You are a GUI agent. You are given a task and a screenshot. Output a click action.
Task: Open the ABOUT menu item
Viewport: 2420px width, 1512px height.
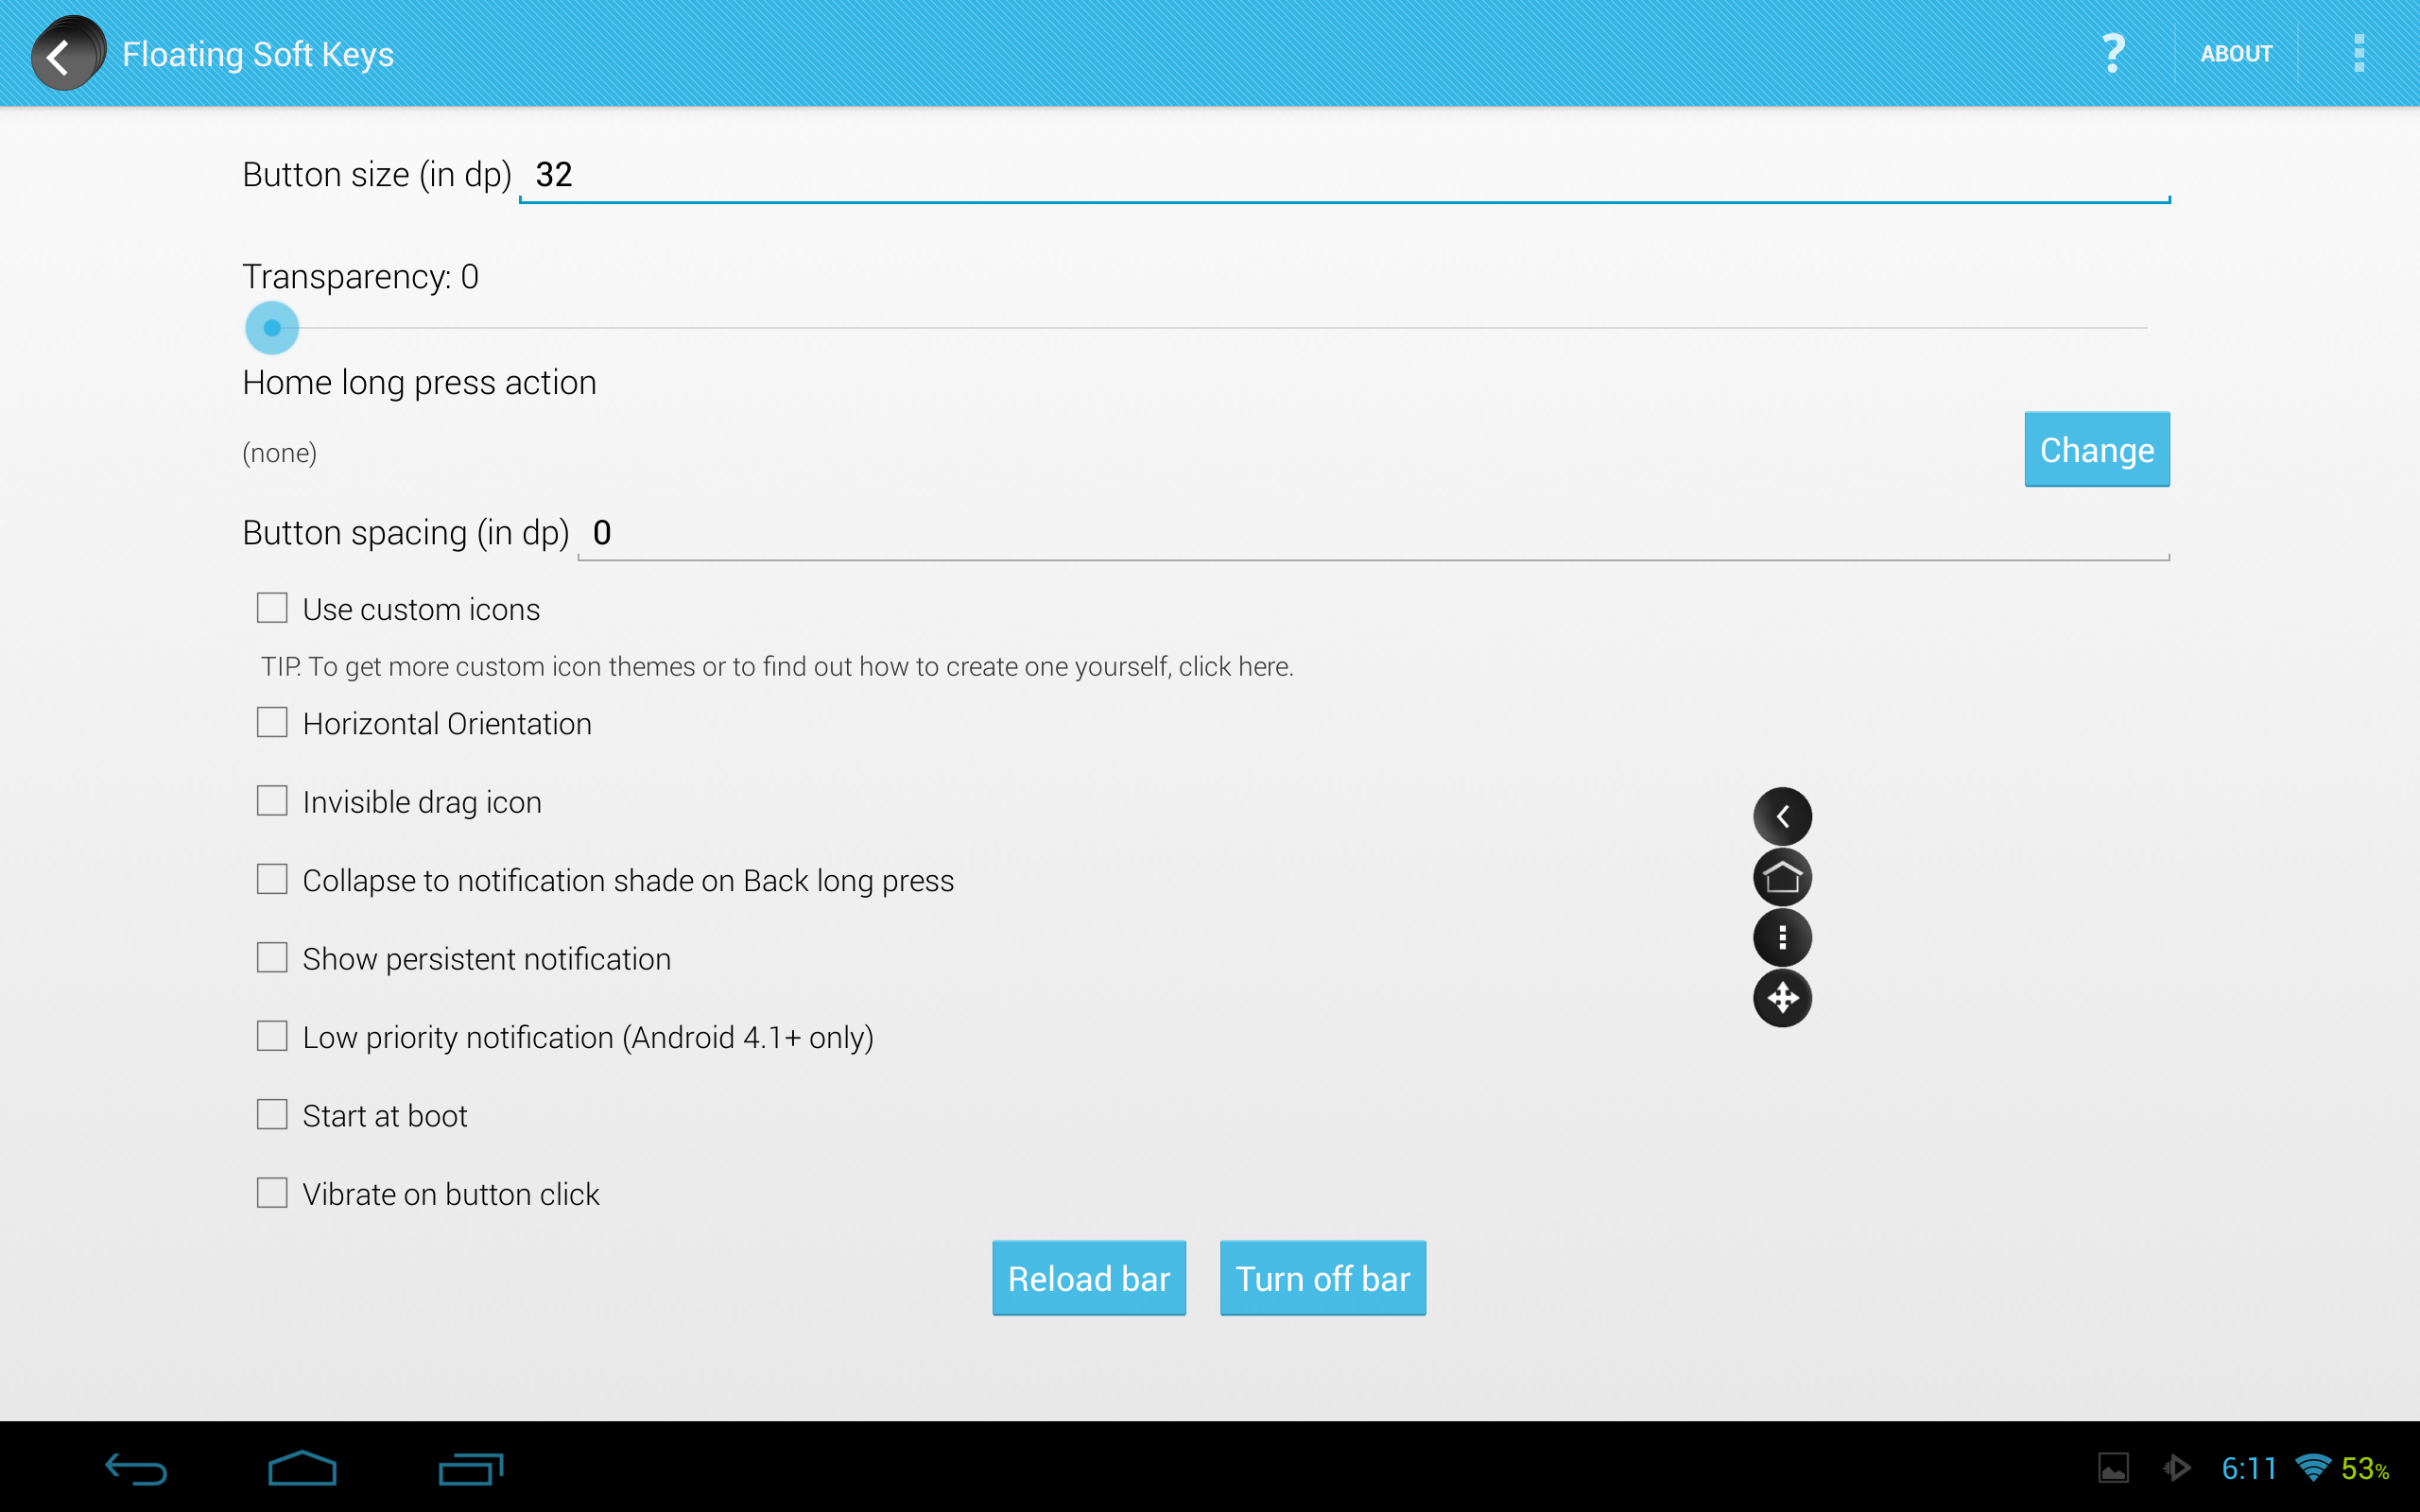tap(2236, 53)
